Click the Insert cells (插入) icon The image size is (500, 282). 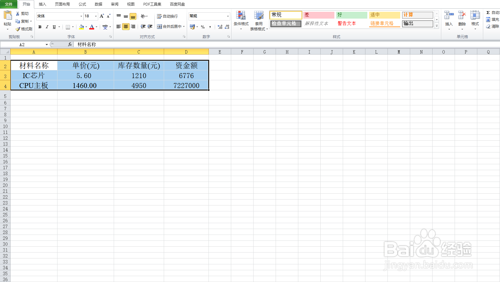coord(449,15)
